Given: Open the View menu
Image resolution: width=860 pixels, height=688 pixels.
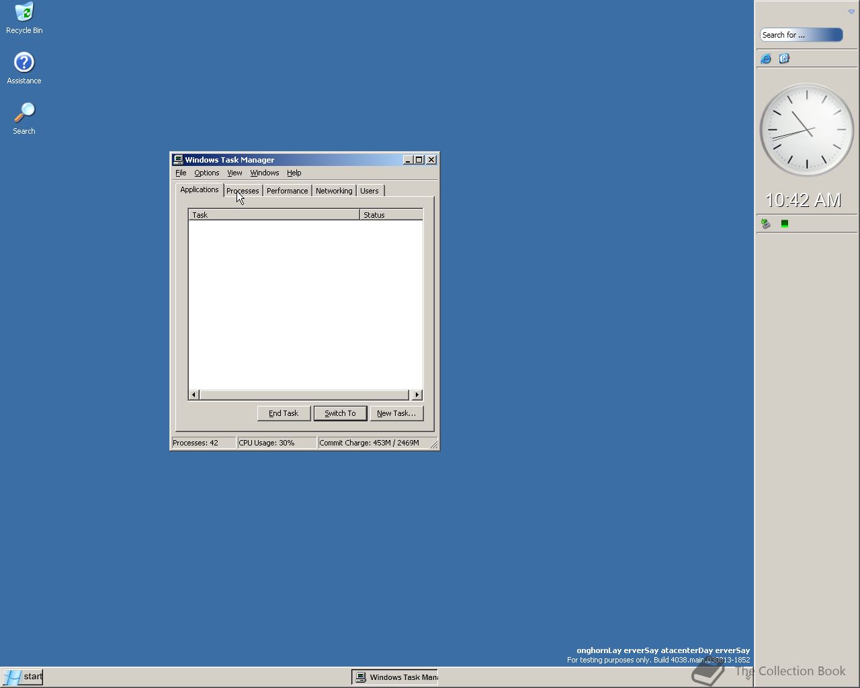Looking at the screenshot, I should coord(234,173).
